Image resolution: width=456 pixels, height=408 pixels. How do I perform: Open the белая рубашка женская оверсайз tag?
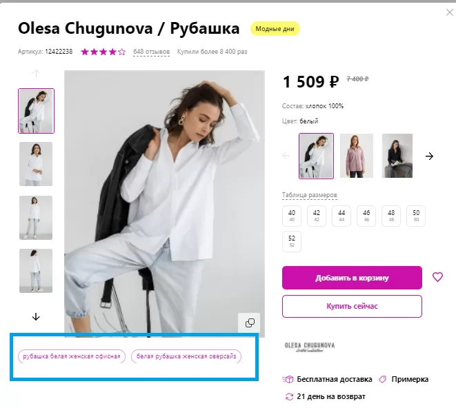(x=186, y=356)
